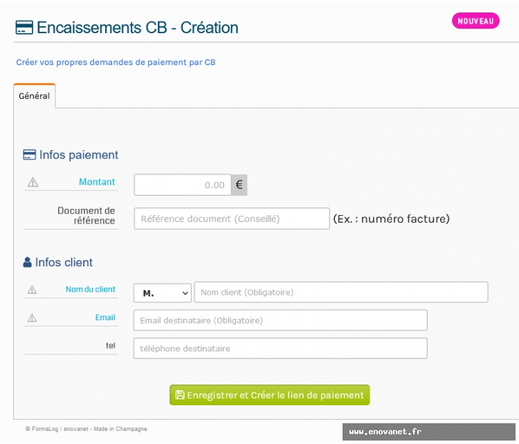Viewport: 519px width, 444px height.
Task: Click the Montant label text
Action: click(x=97, y=182)
